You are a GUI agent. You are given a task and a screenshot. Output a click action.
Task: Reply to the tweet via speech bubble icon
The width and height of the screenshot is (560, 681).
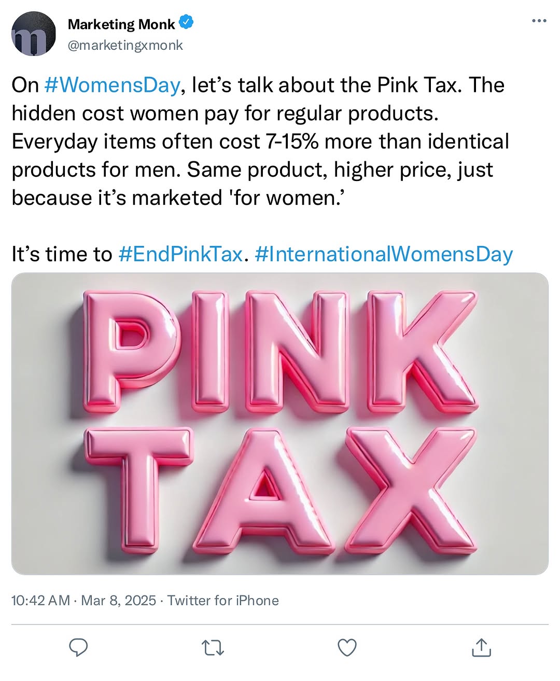[x=78, y=647]
